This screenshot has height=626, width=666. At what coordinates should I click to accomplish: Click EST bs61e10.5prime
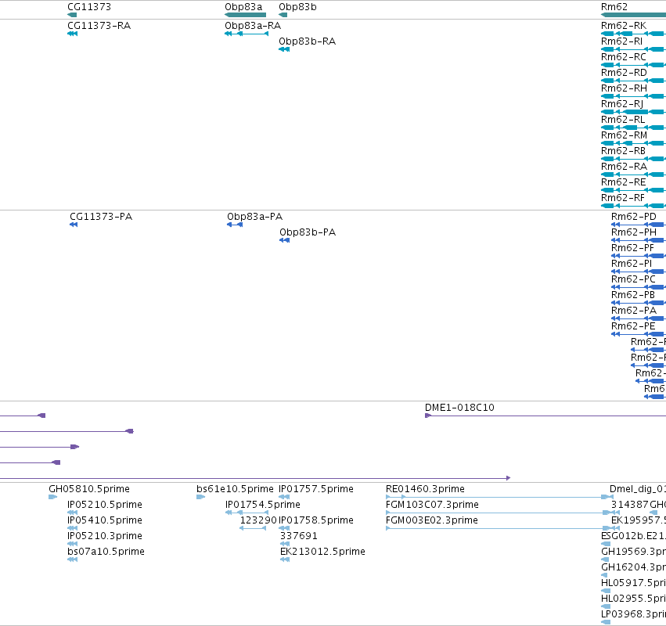coord(235,489)
